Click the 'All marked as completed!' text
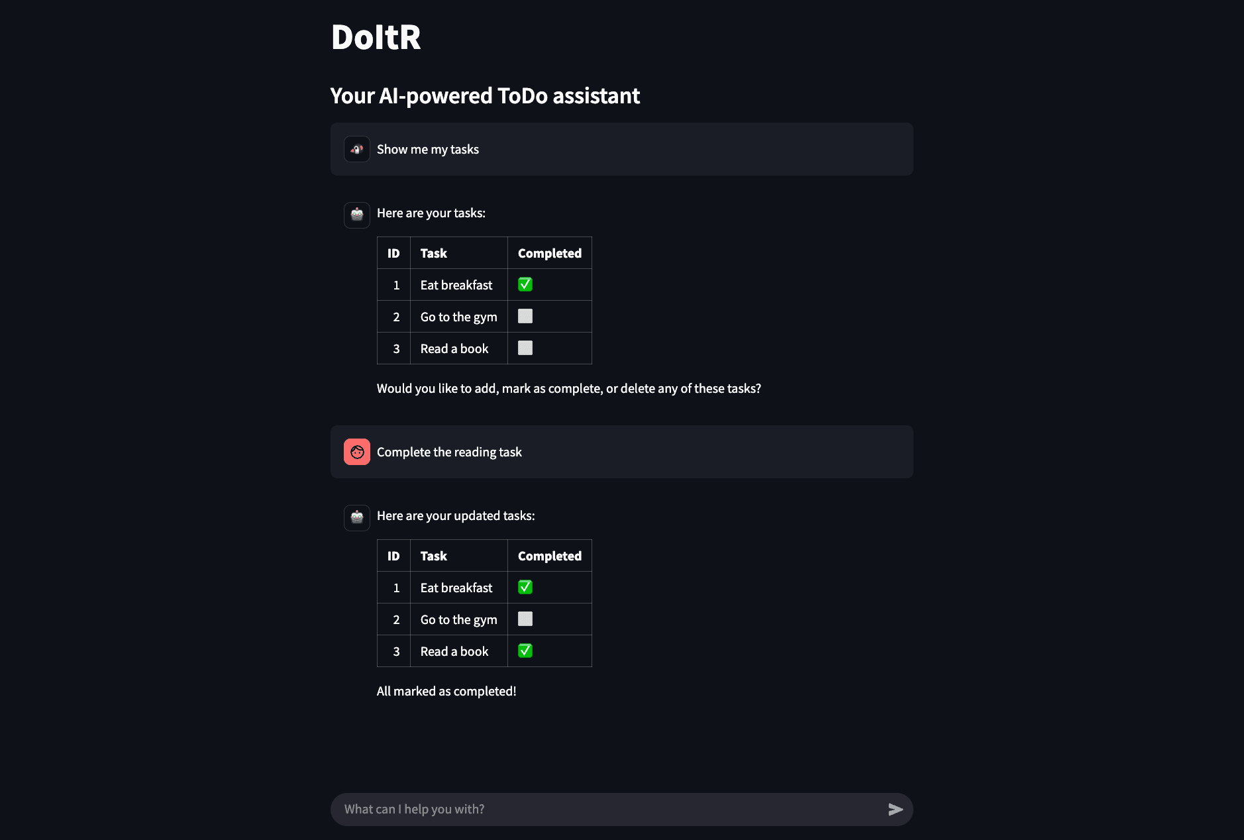This screenshot has height=840, width=1244. (x=446, y=690)
